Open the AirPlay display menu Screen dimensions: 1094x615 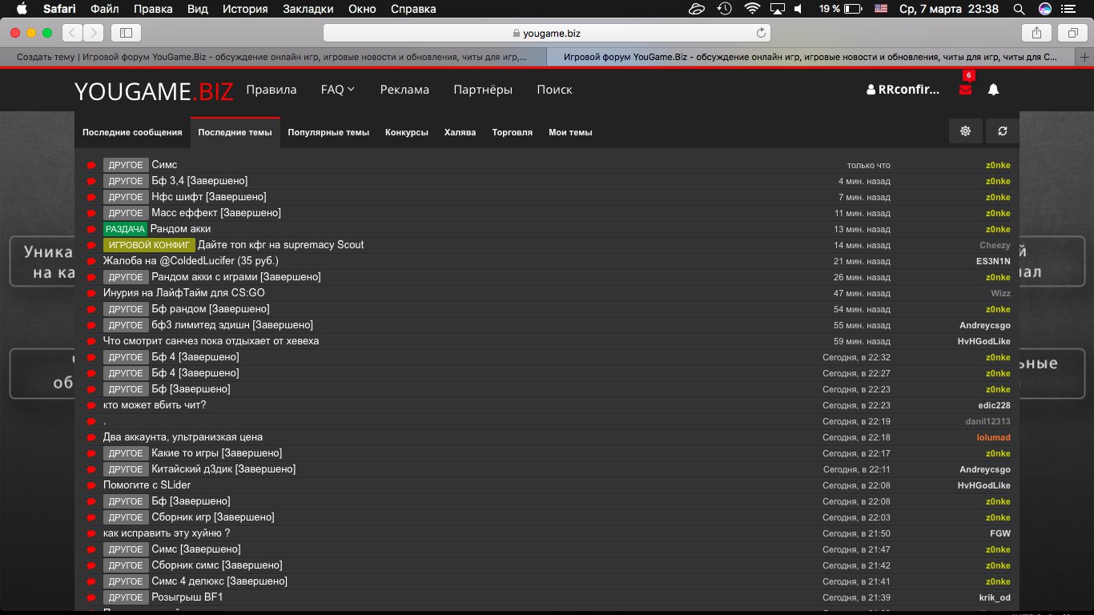[x=775, y=9]
